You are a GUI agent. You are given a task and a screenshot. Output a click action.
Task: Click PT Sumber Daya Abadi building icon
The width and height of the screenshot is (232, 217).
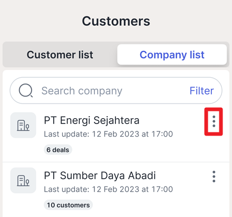(x=23, y=180)
